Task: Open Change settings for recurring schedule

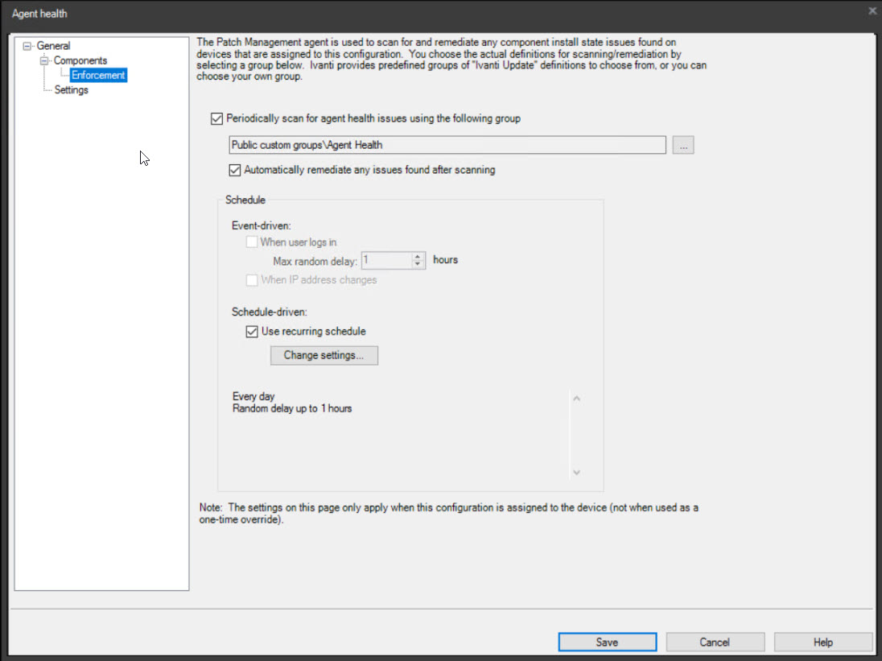Action: (324, 355)
